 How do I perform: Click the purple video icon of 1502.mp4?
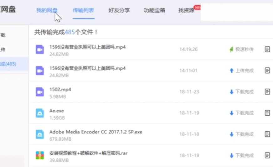point(40,92)
